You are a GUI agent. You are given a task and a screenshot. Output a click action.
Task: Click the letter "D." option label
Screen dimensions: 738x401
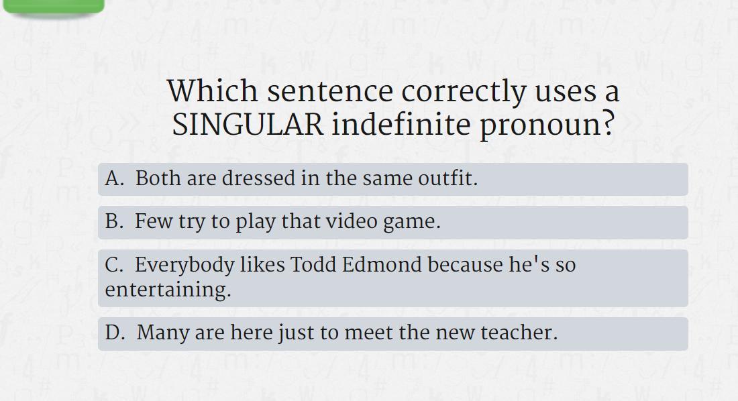point(115,333)
